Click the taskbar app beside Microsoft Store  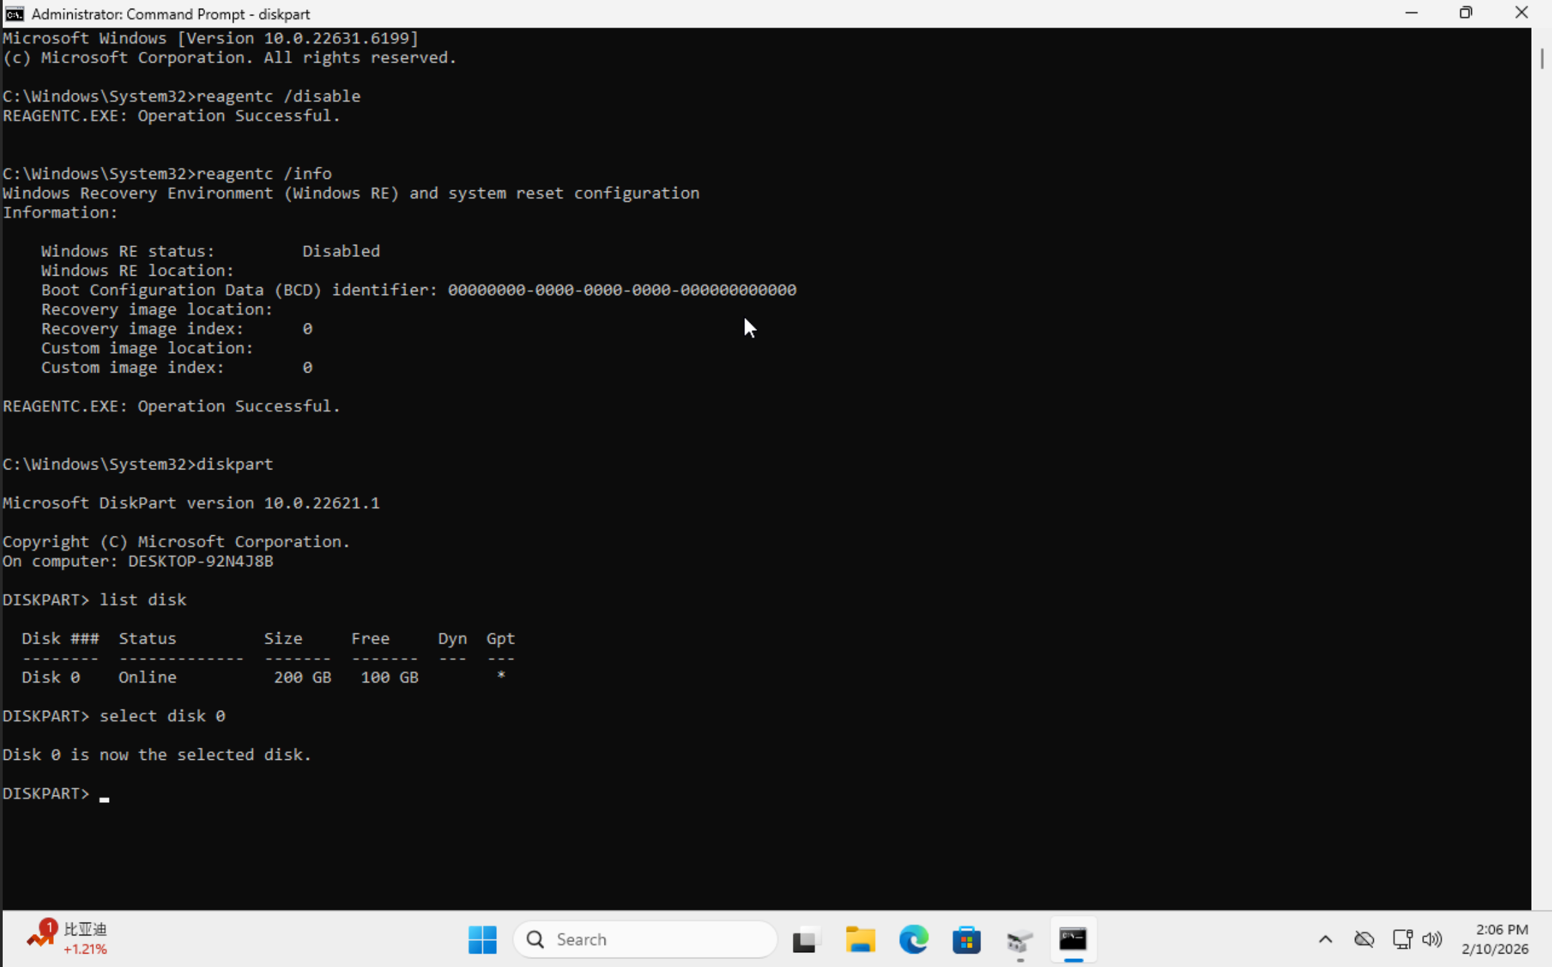coord(1019,939)
